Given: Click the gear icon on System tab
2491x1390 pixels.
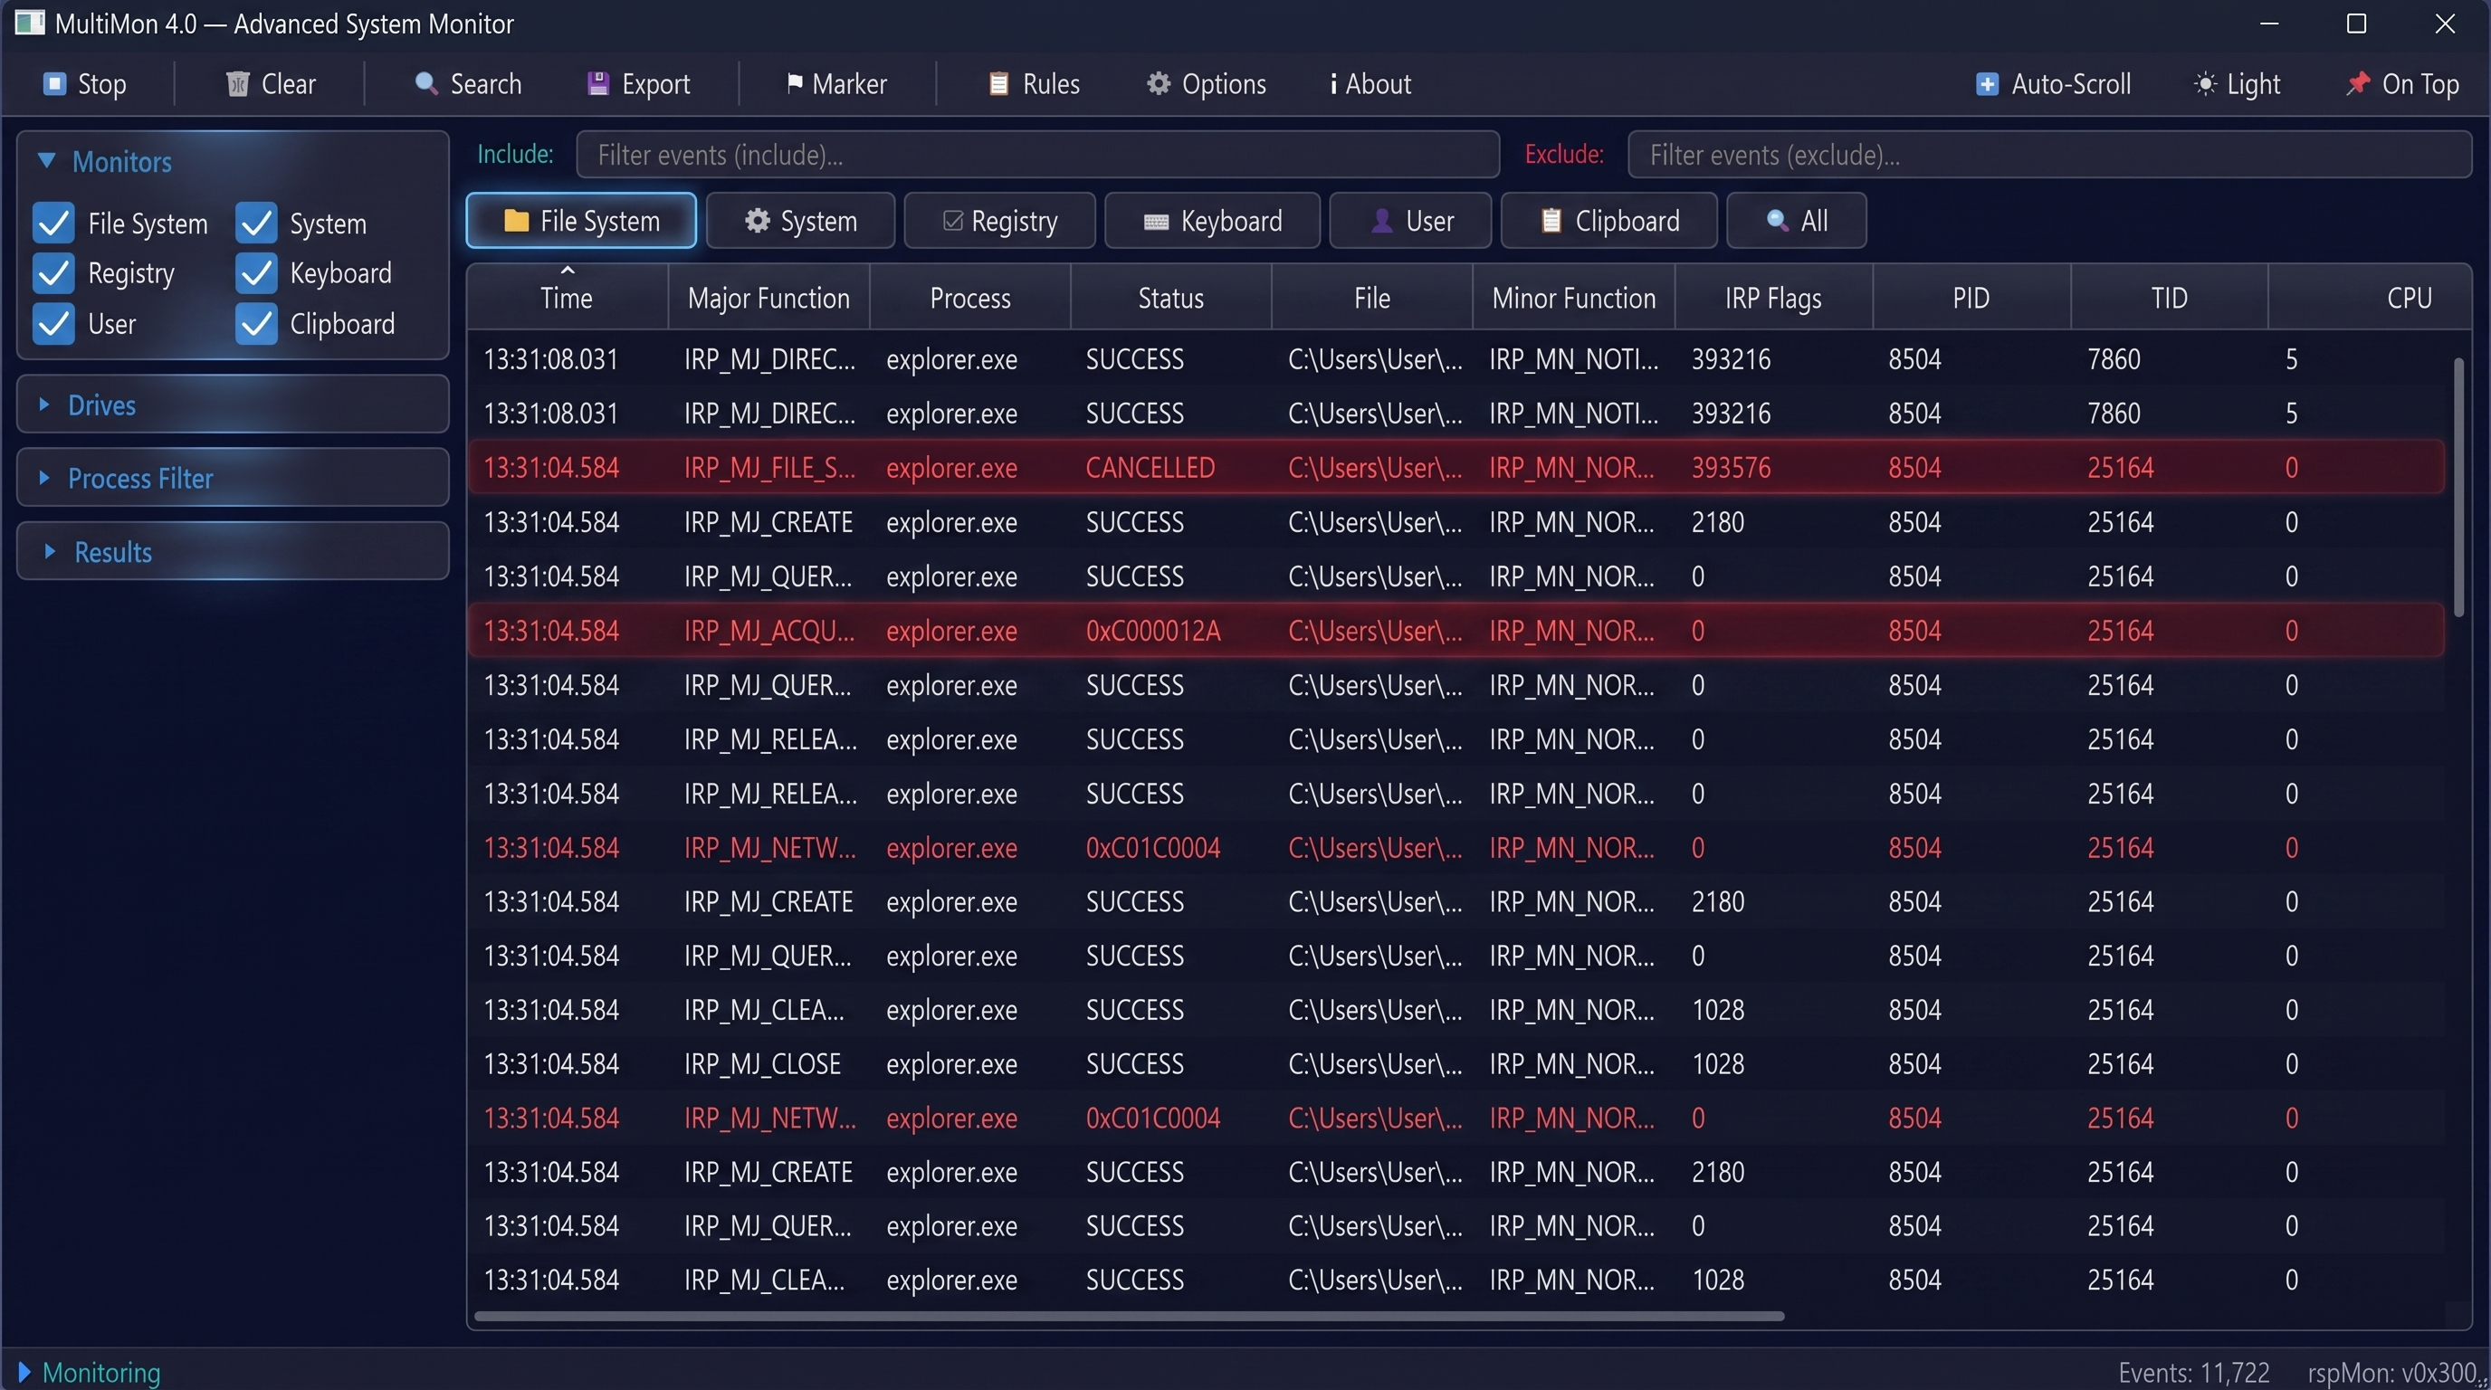Looking at the screenshot, I should point(757,222).
